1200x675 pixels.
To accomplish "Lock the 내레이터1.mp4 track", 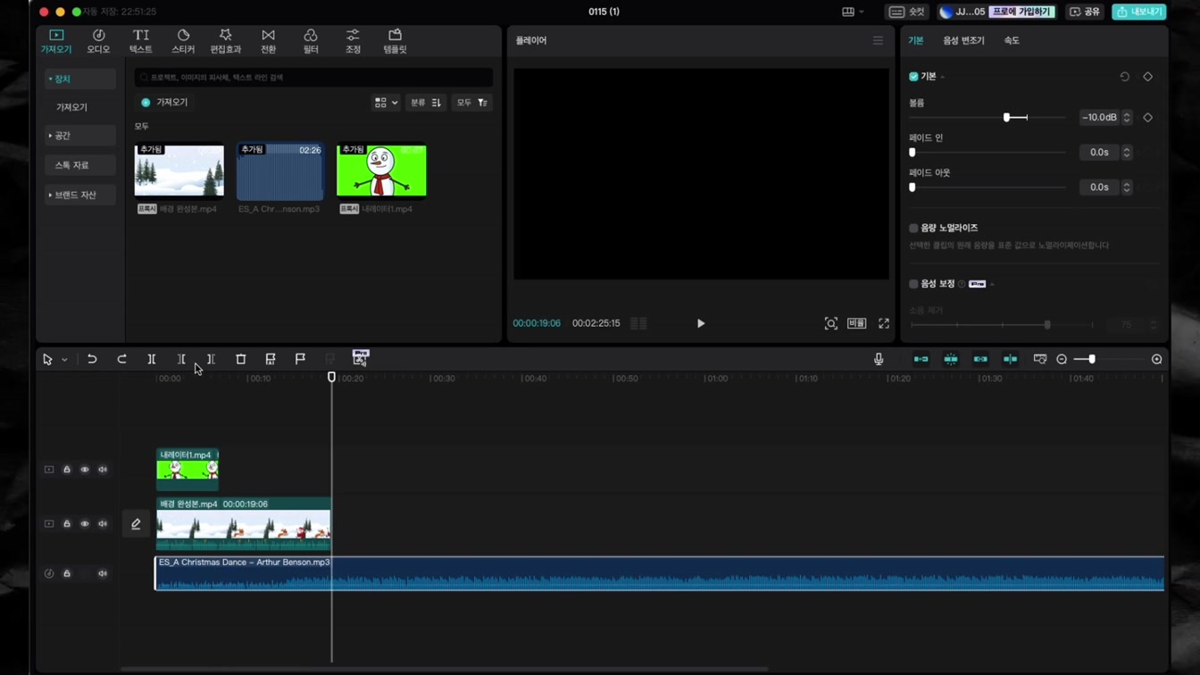I will (x=67, y=470).
